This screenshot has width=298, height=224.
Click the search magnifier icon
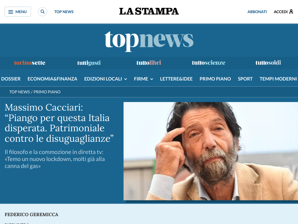(42, 12)
